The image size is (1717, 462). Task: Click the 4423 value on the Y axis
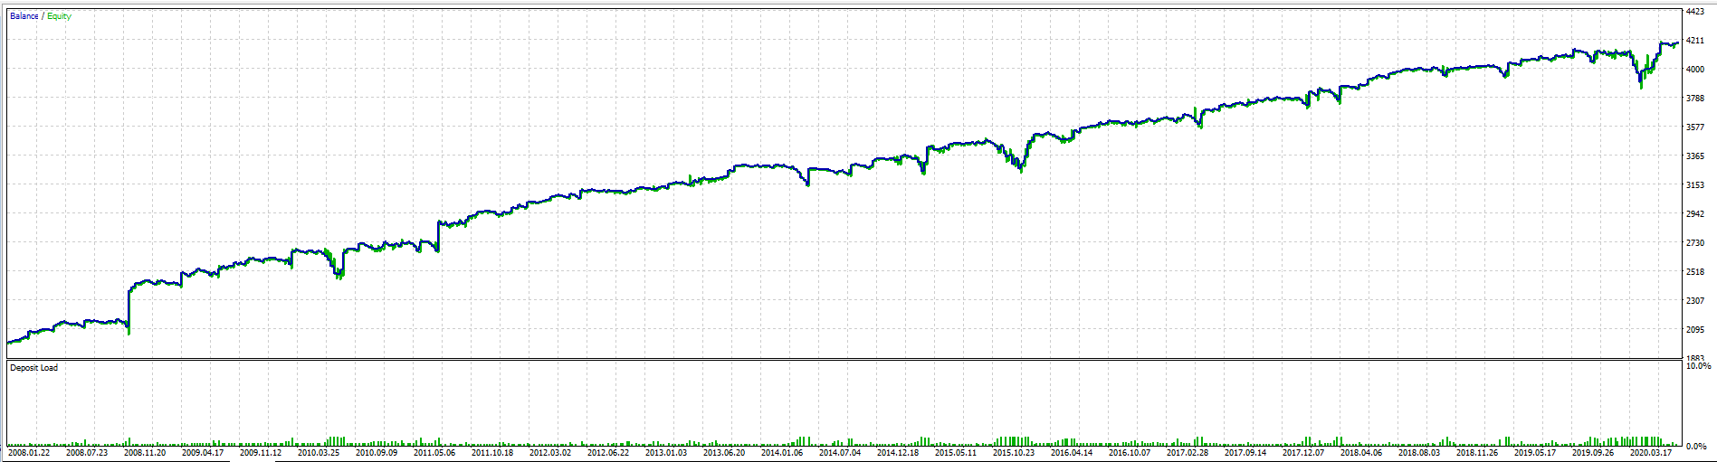coord(1695,12)
